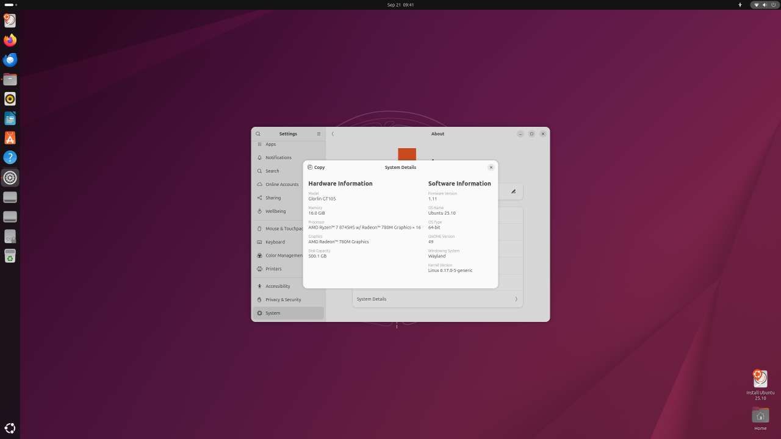Open Apps in the Settings sidebar

pos(289,145)
